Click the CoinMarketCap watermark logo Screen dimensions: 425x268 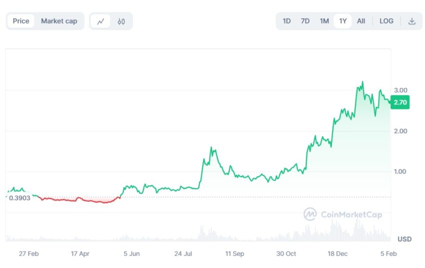(343, 214)
